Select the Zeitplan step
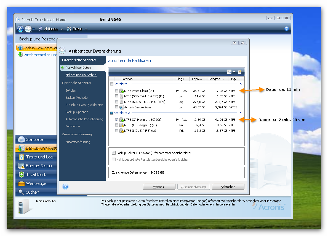328x236 pixels. tap(71, 90)
